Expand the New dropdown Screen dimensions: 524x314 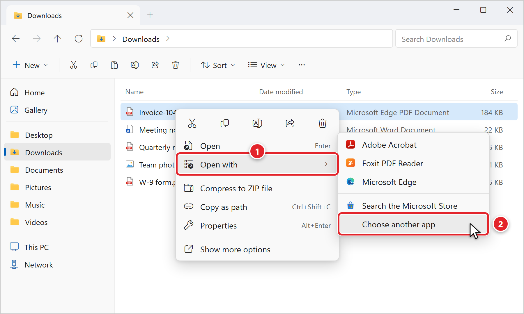pyautogui.click(x=30, y=65)
